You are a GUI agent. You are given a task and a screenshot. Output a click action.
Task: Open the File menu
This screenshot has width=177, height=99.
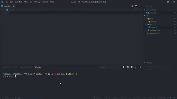[7, 2]
